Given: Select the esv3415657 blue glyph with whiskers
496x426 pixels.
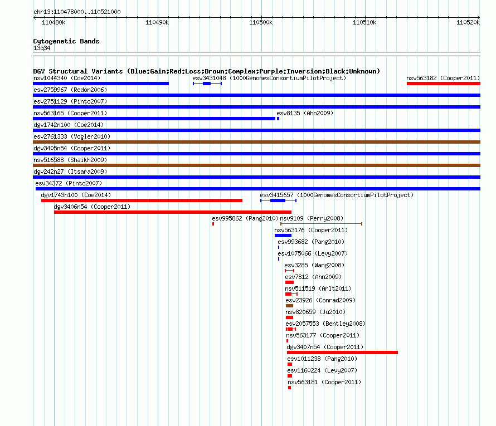Looking at the screenshot, I should point(278,200).
